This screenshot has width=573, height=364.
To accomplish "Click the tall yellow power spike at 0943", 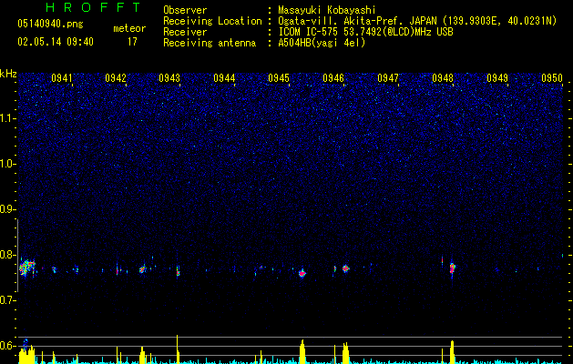I will pos(178,349).
